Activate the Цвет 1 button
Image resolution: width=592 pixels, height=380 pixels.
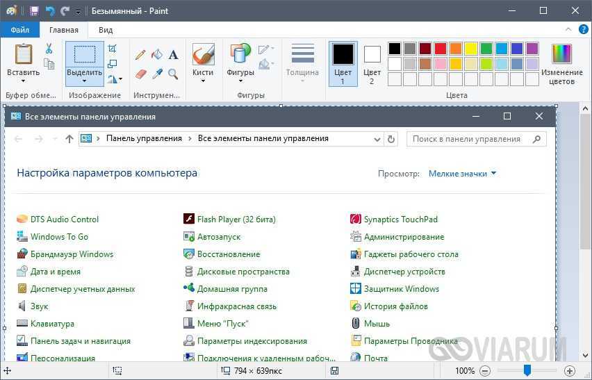pyautogui.click(x=343, y=64)
